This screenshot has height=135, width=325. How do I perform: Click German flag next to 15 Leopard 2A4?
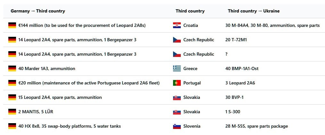click(12, 97)
